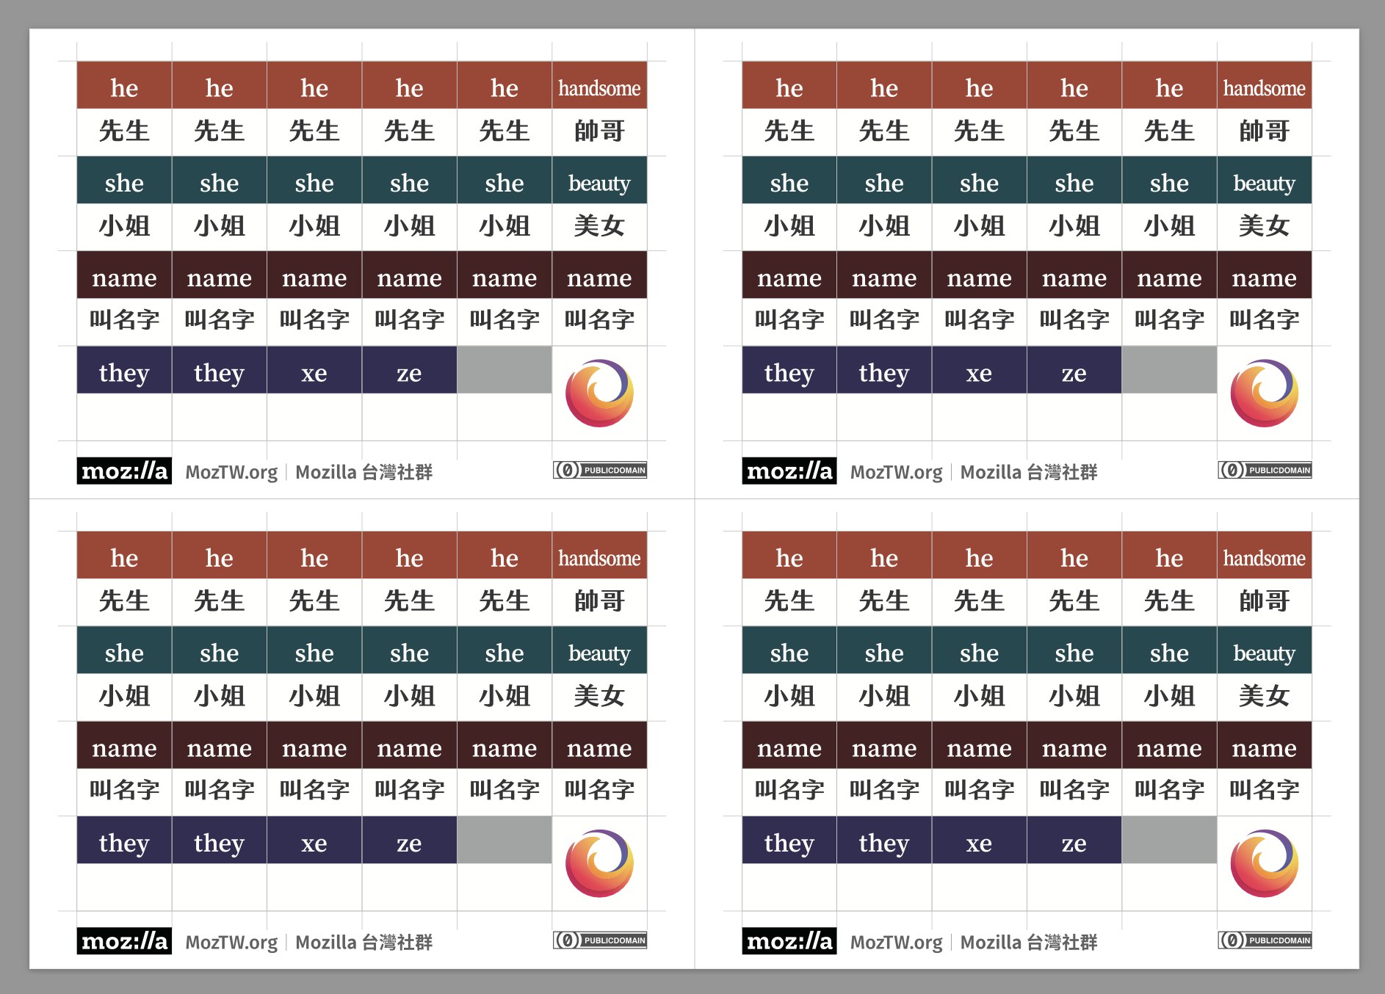The height and width of the screenshot is (994, 1385).
Task: Click the MozTW.org text in the top-left card
Action: coord(231,472)
